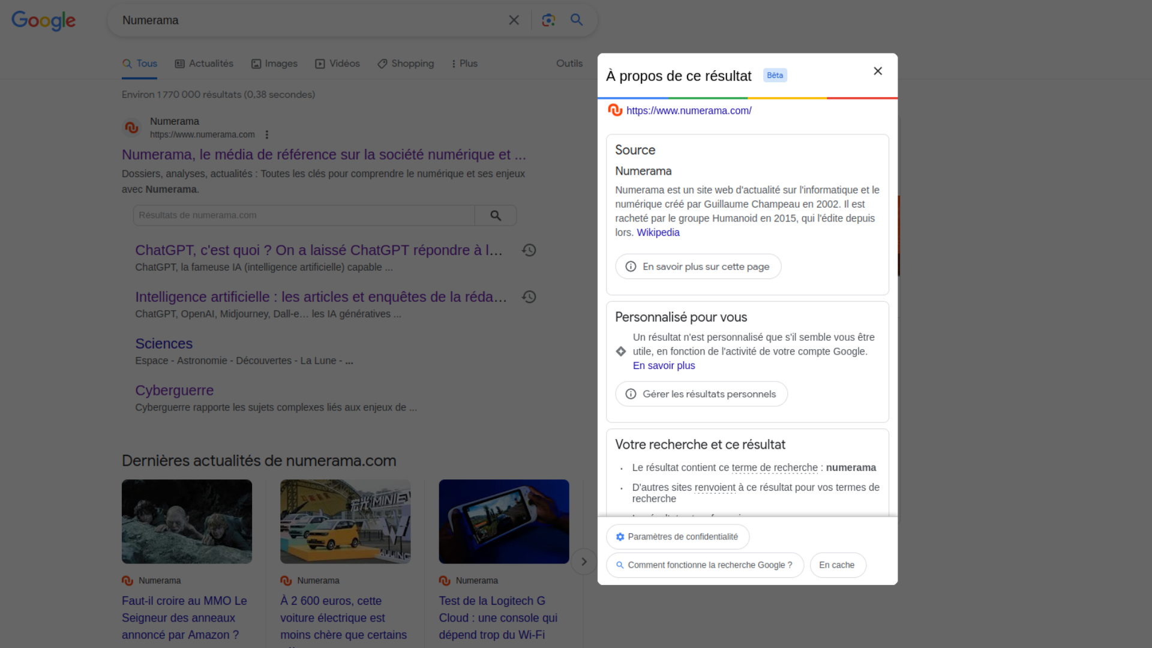Click the sitelinks search magnifier button
Screen dimensions: 1152x648
(496, 215)
